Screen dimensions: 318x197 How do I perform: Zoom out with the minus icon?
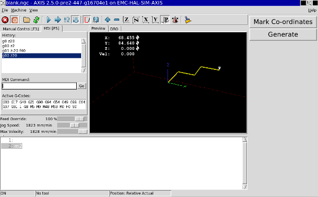click(117, 20)
